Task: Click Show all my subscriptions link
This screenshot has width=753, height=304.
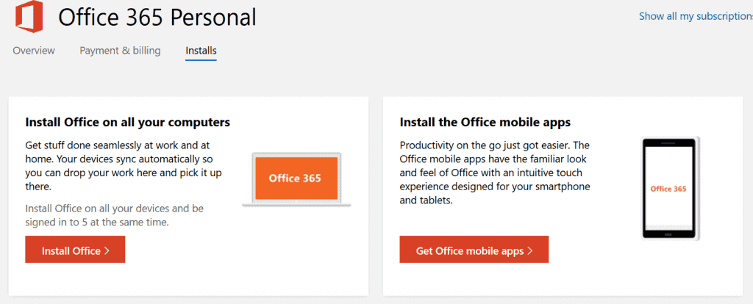Action: pos(696,16)
